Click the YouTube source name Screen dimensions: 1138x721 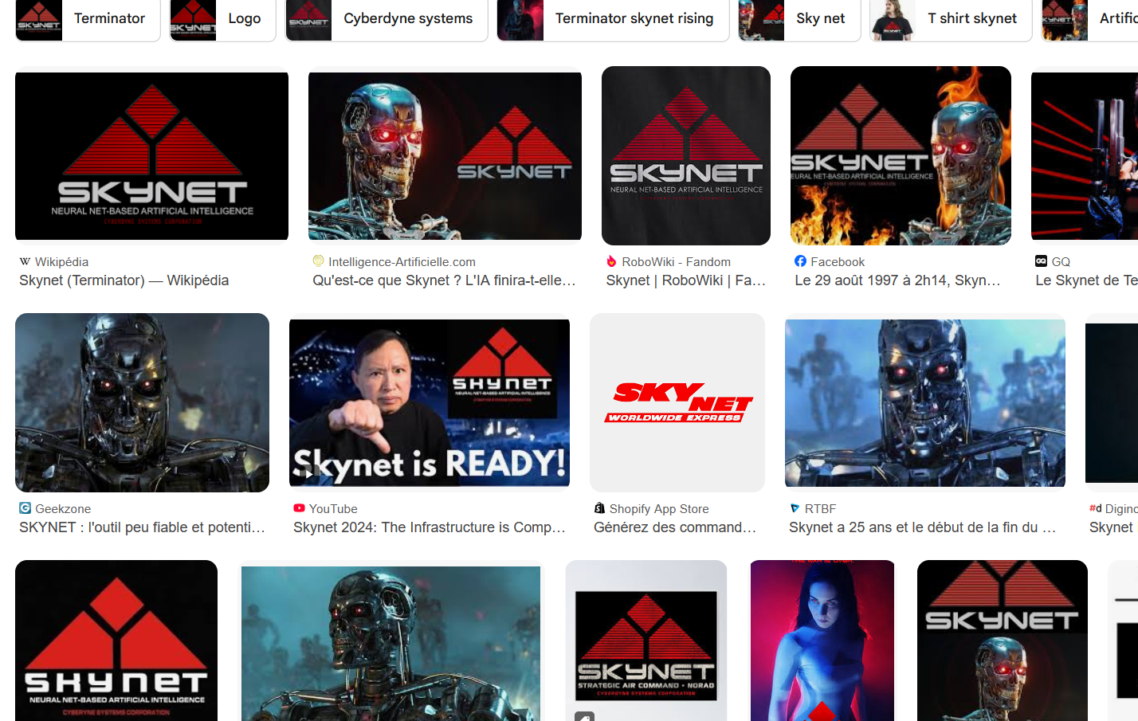tap(333, 509)
